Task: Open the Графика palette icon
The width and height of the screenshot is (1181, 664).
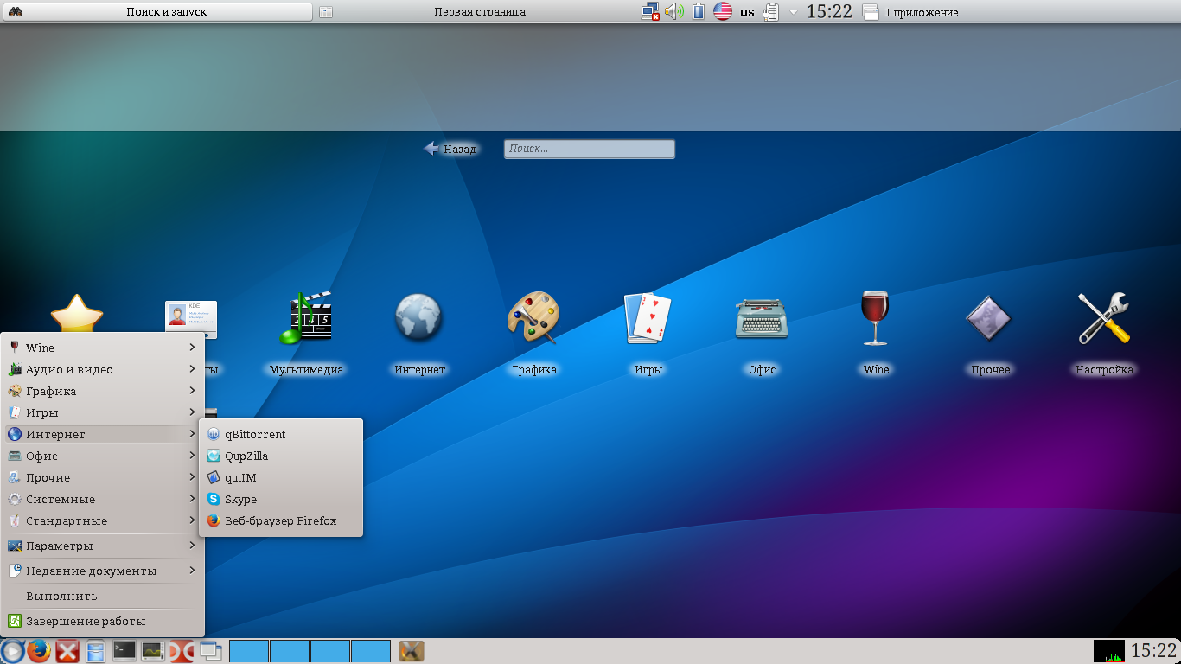Action: [x=533, y=318]
